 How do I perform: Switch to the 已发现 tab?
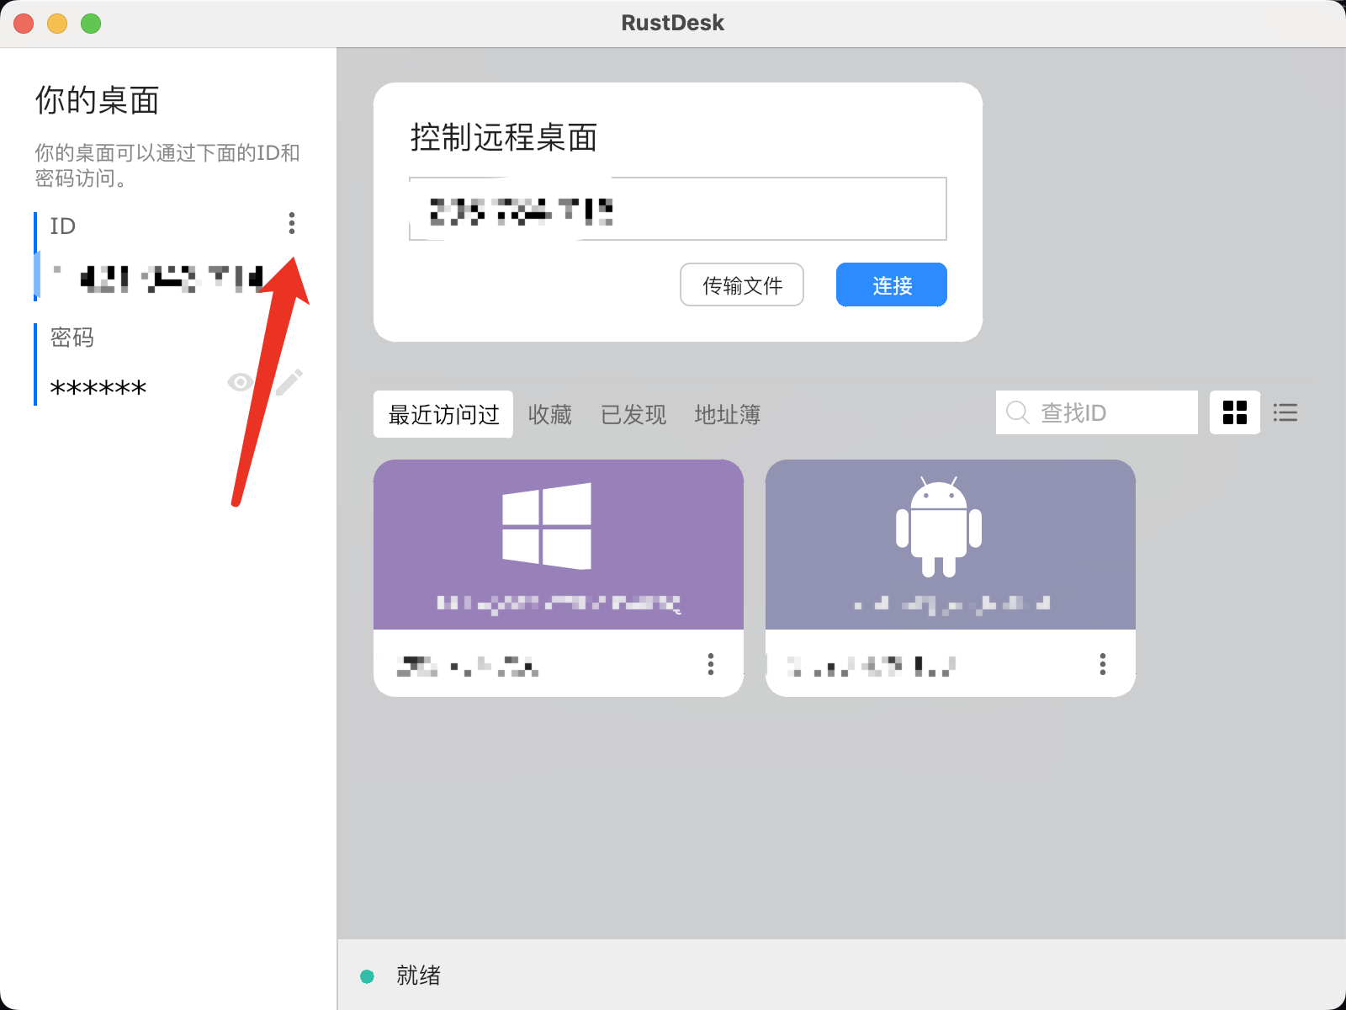(633, 414)
